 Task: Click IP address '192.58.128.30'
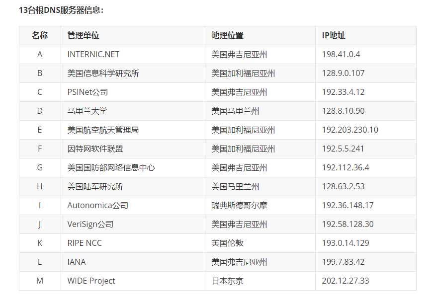tap(347, 225)
